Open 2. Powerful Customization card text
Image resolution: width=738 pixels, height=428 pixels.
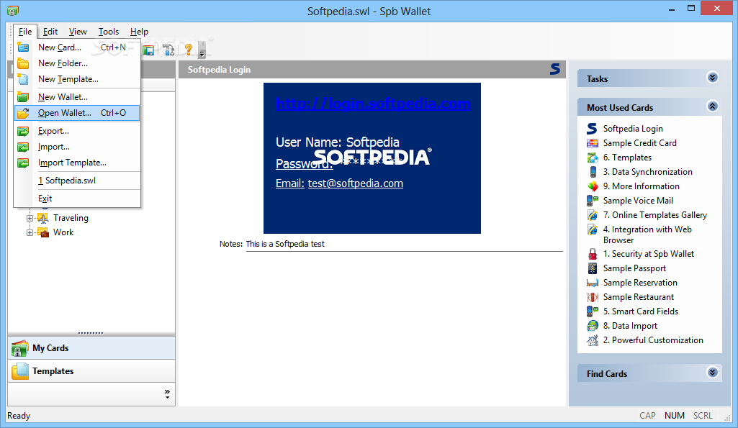coord(653,340)
